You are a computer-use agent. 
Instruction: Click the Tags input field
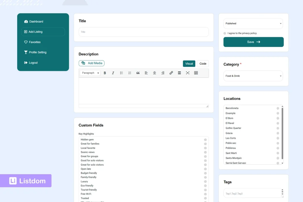[252, 193]
